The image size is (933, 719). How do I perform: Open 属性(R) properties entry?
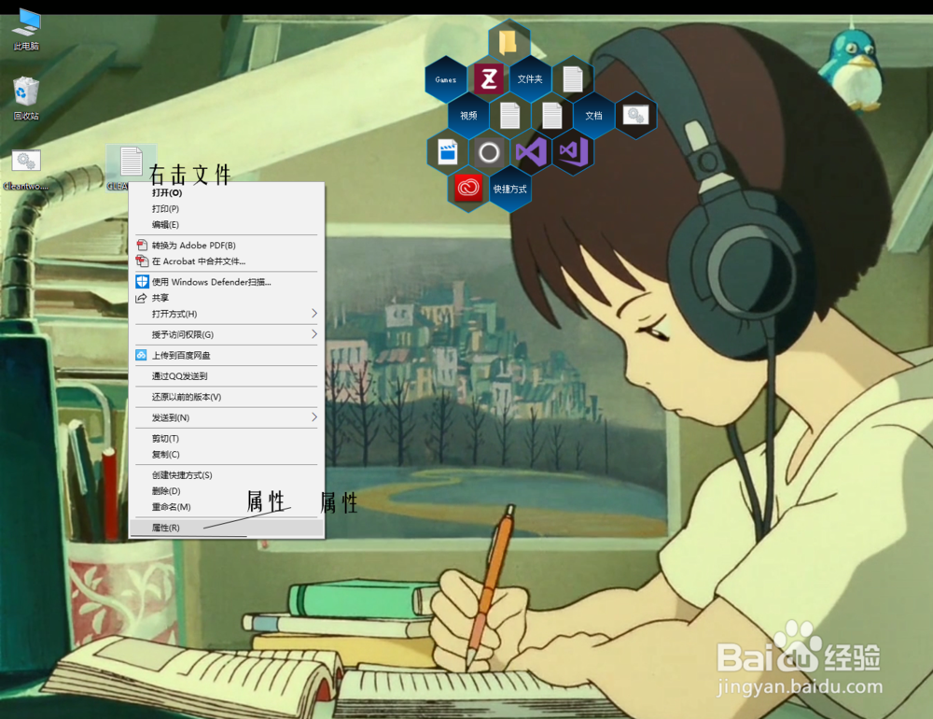pos(227,528)
